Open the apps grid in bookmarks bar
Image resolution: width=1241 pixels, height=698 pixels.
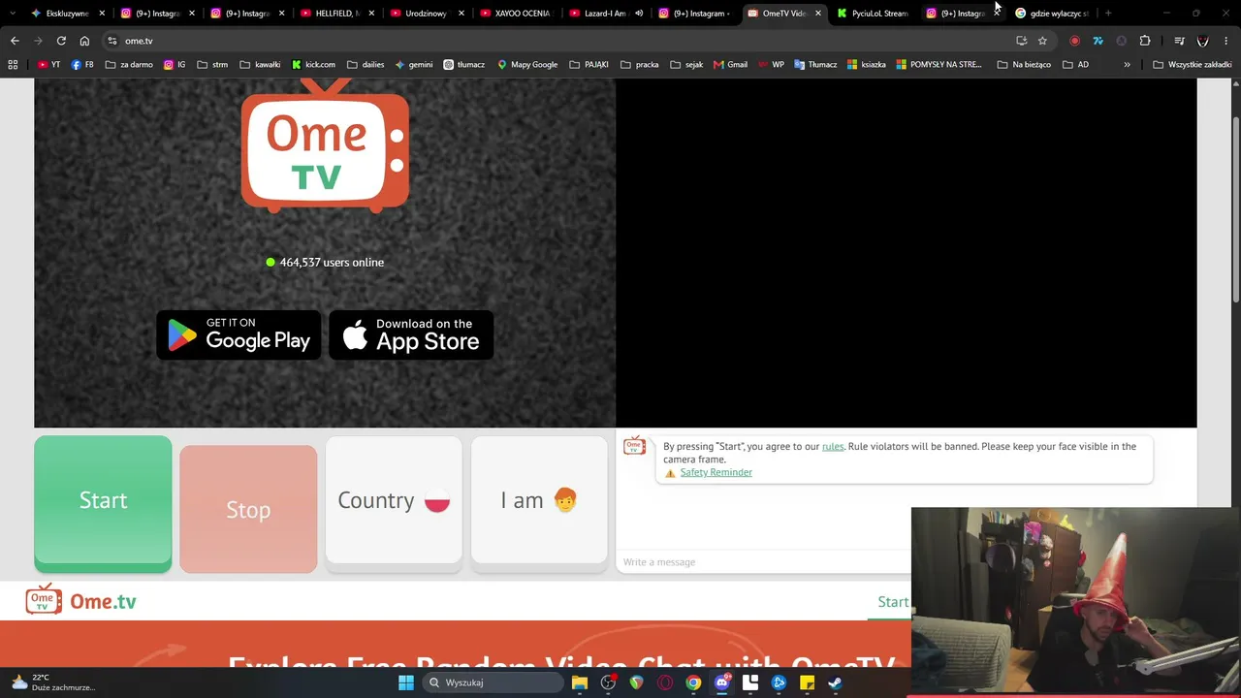(x=13, y=65)
